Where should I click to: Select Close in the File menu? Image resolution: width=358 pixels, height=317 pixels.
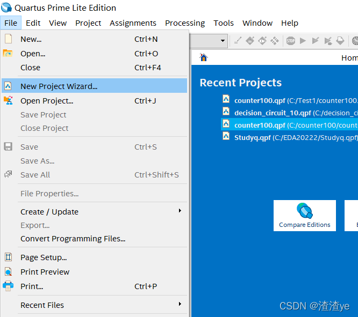[x=94, y=68]
